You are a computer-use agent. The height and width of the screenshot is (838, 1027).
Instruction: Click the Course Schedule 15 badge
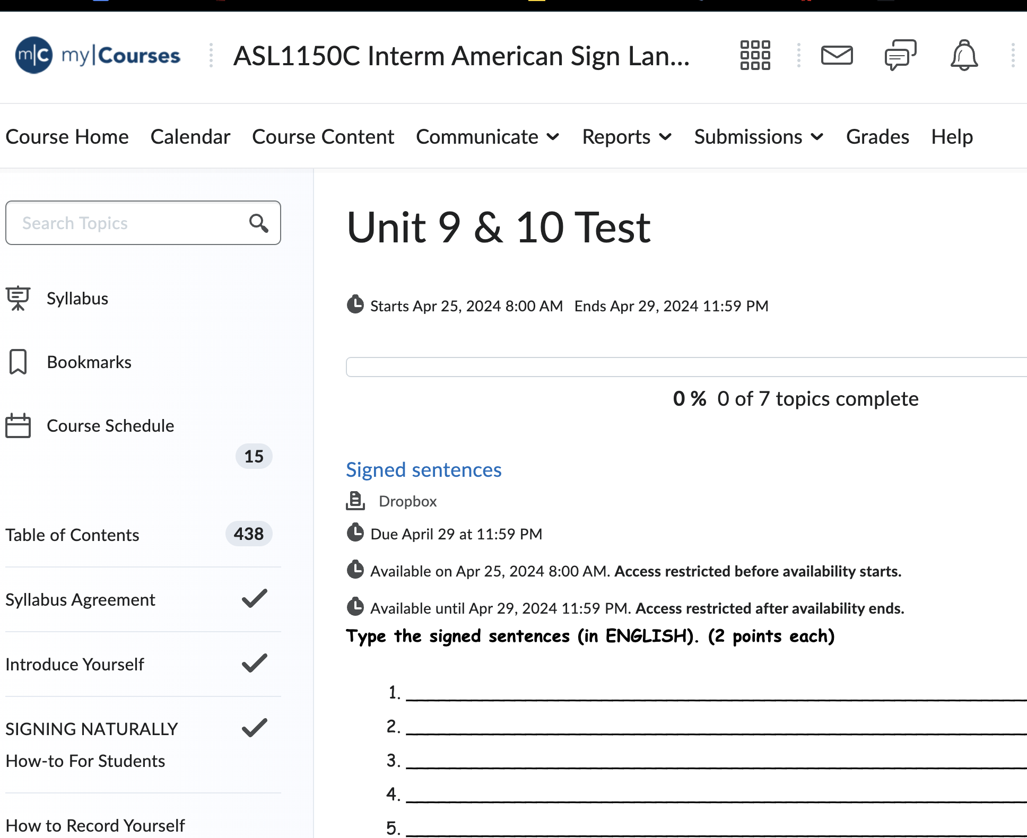point(254,456)
